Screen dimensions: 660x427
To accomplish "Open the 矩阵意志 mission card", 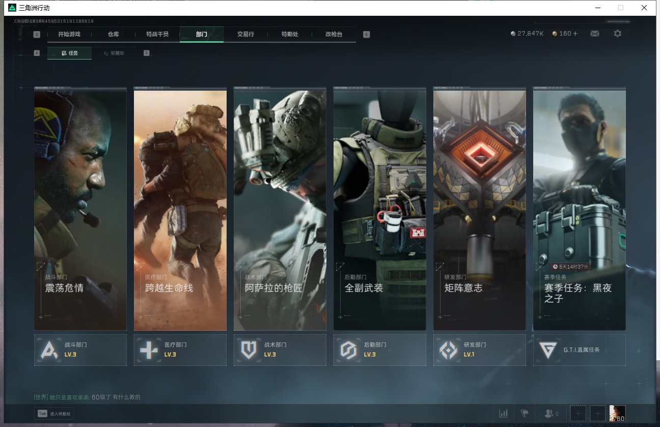I will [480, 209].
